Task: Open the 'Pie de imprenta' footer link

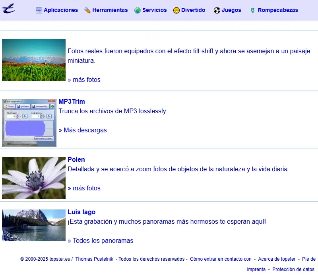Action: point(309,259)
